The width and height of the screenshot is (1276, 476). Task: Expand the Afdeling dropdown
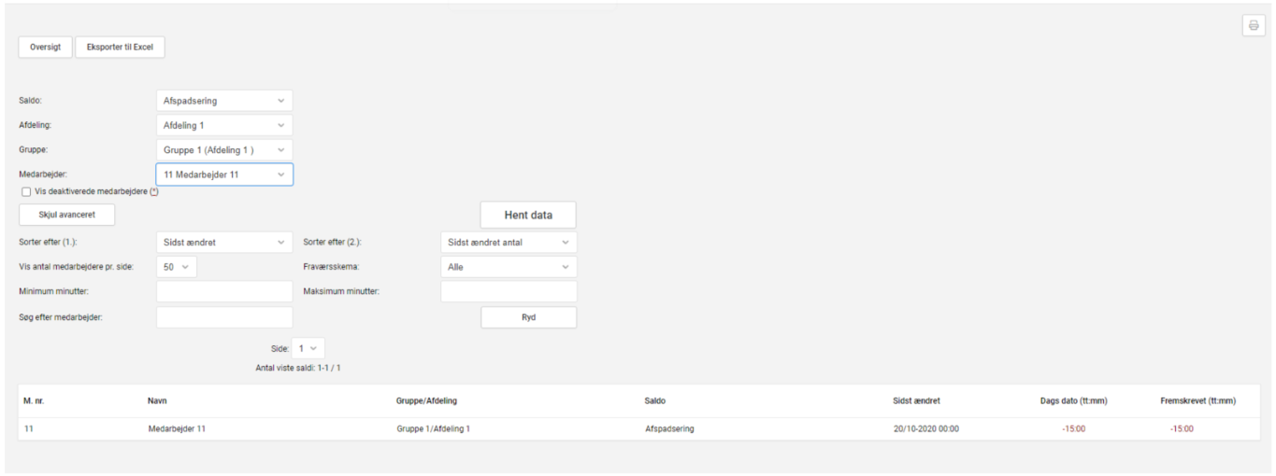click(x=223, y=125)
